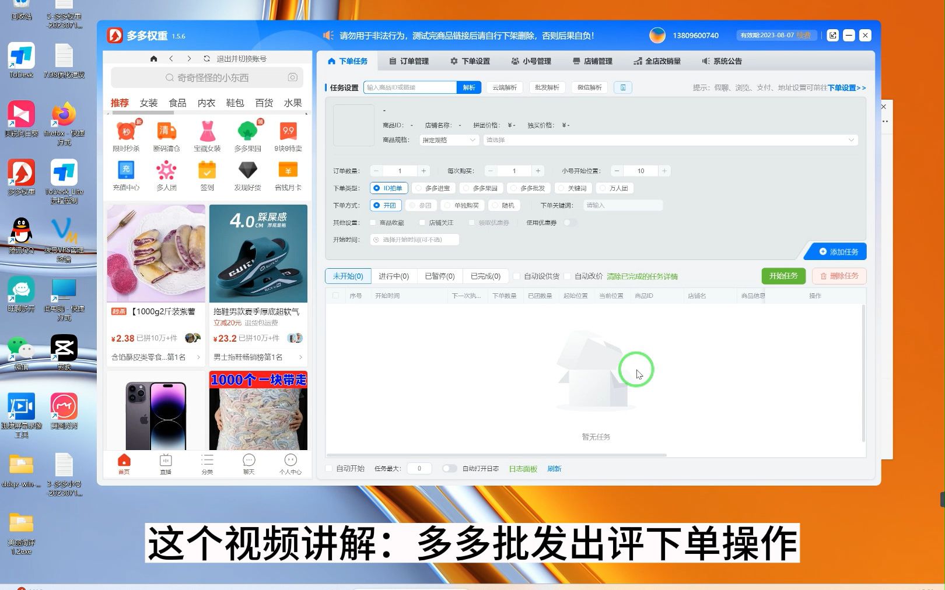This screenshot has height=590, width=945.
Task: Open the 剪映 desktop shortcut
Action: coord(64,352)
